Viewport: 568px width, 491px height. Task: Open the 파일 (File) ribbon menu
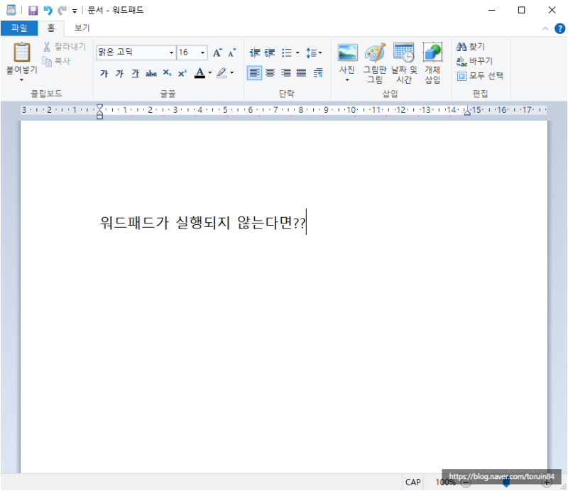click(19, 28)
